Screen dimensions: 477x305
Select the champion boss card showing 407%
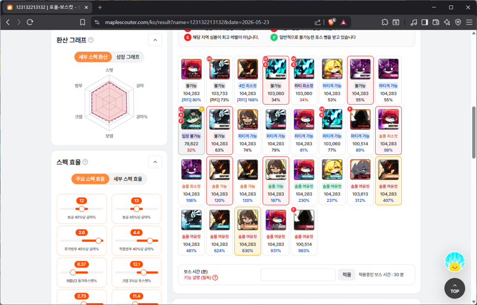click(389, 180)
